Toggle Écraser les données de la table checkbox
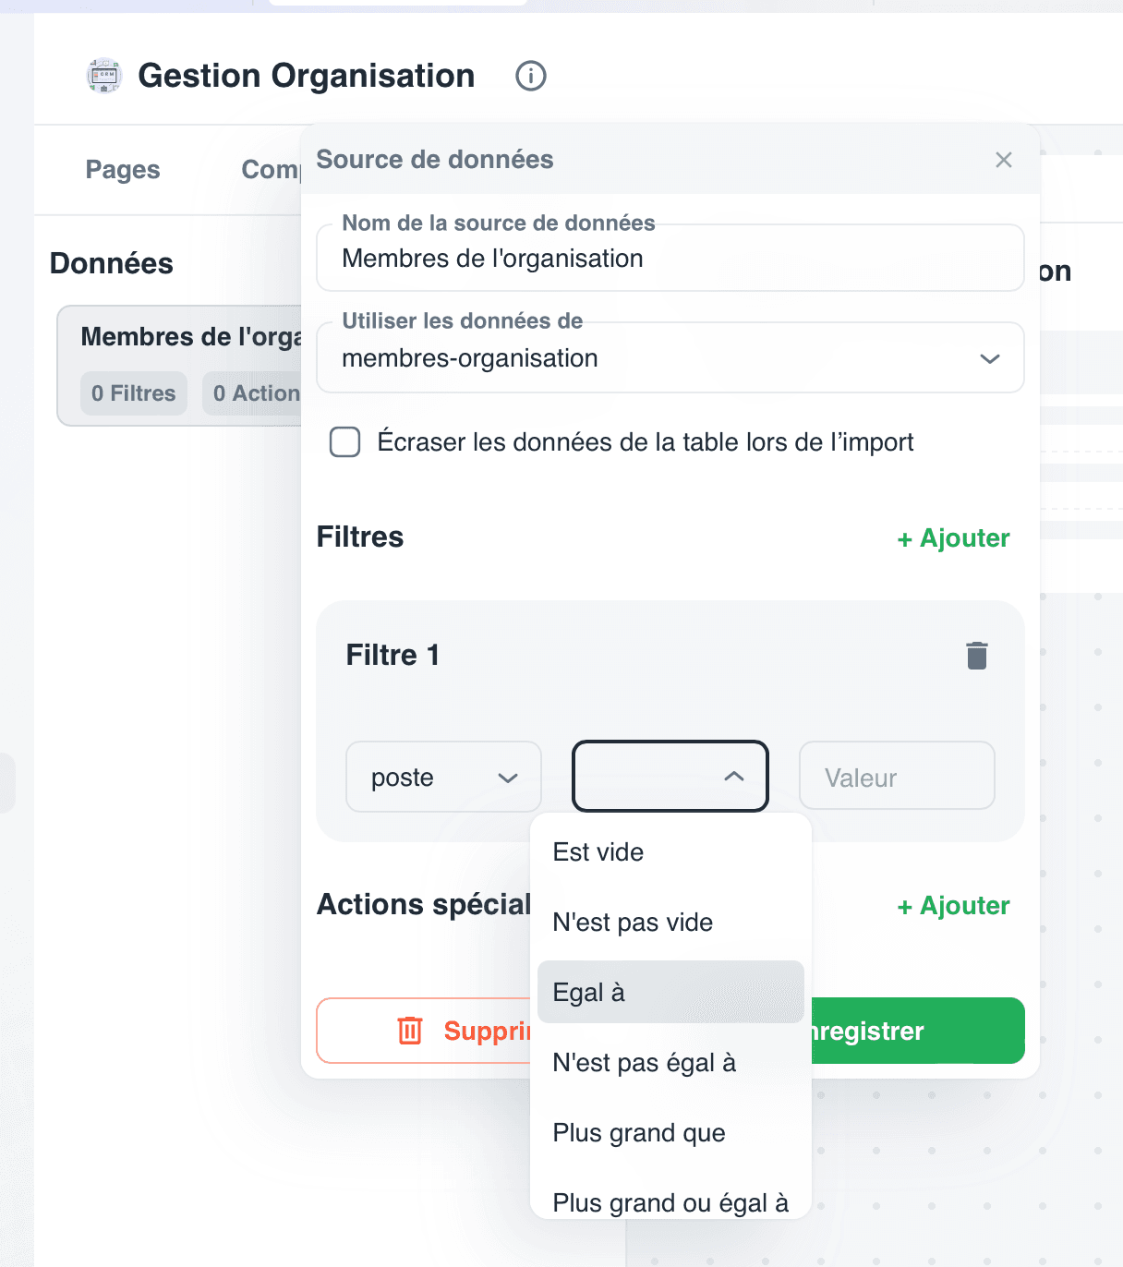 pyautogui.click(x=345, y=442)
